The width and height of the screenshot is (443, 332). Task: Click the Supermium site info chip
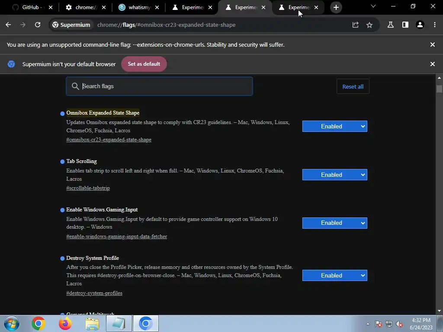coord(71,25)
